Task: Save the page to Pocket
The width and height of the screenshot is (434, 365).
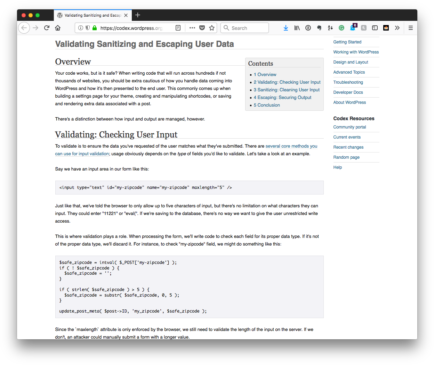Action: [x=202, y=28]
